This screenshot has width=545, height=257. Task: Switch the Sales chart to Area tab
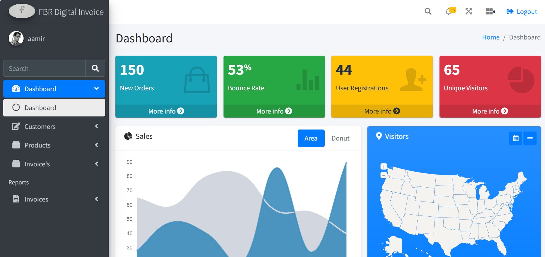point(311,138)
